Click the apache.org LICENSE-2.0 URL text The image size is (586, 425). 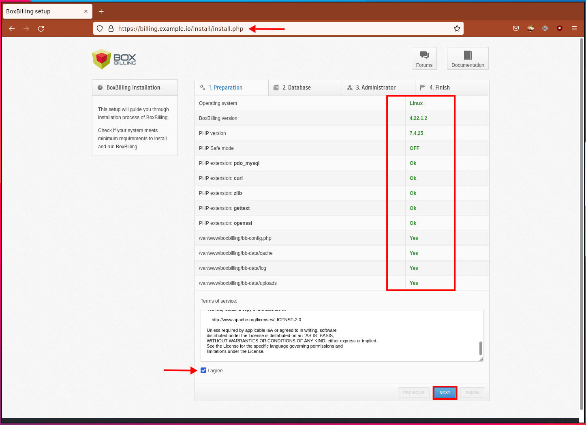click(x=256, y=320)
